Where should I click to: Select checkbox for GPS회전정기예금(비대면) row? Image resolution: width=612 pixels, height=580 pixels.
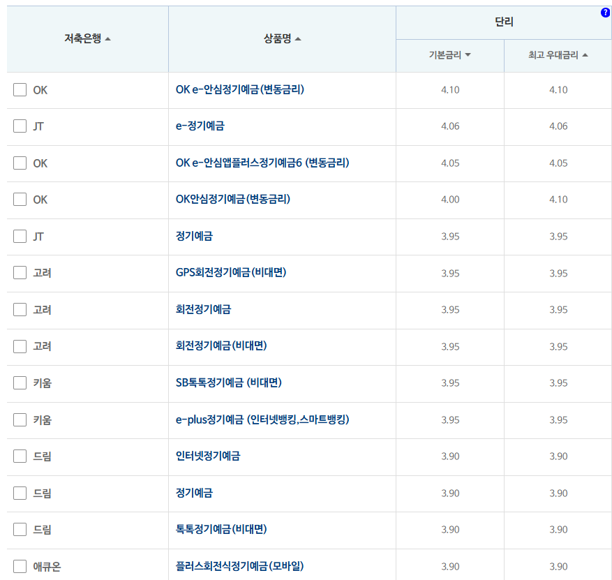(20, 272)
